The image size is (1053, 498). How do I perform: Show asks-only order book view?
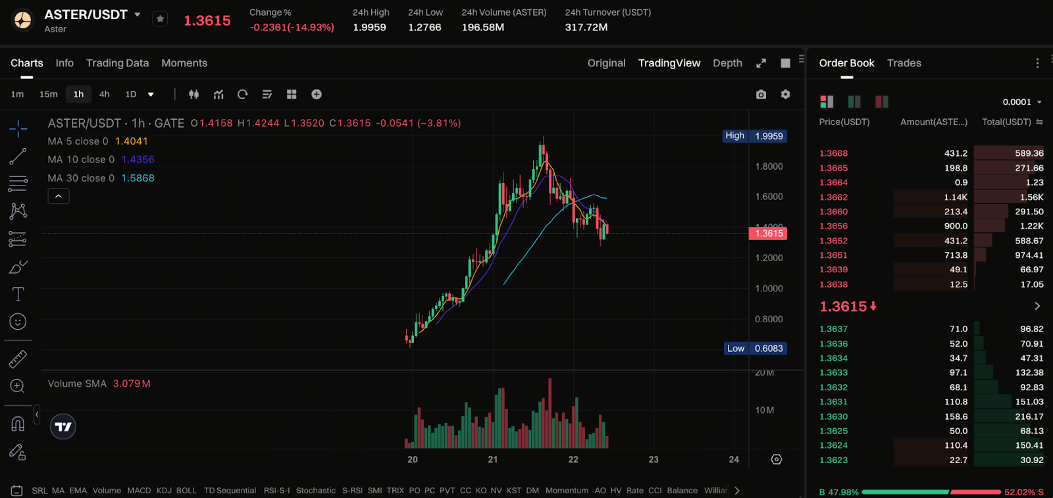tap(882, 101)
